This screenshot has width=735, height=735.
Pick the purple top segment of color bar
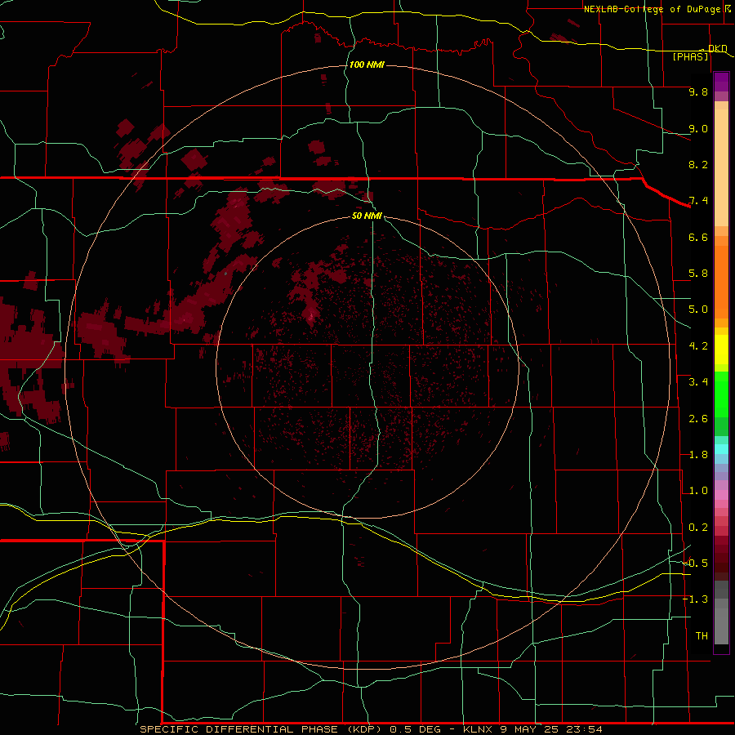[721, 82]
